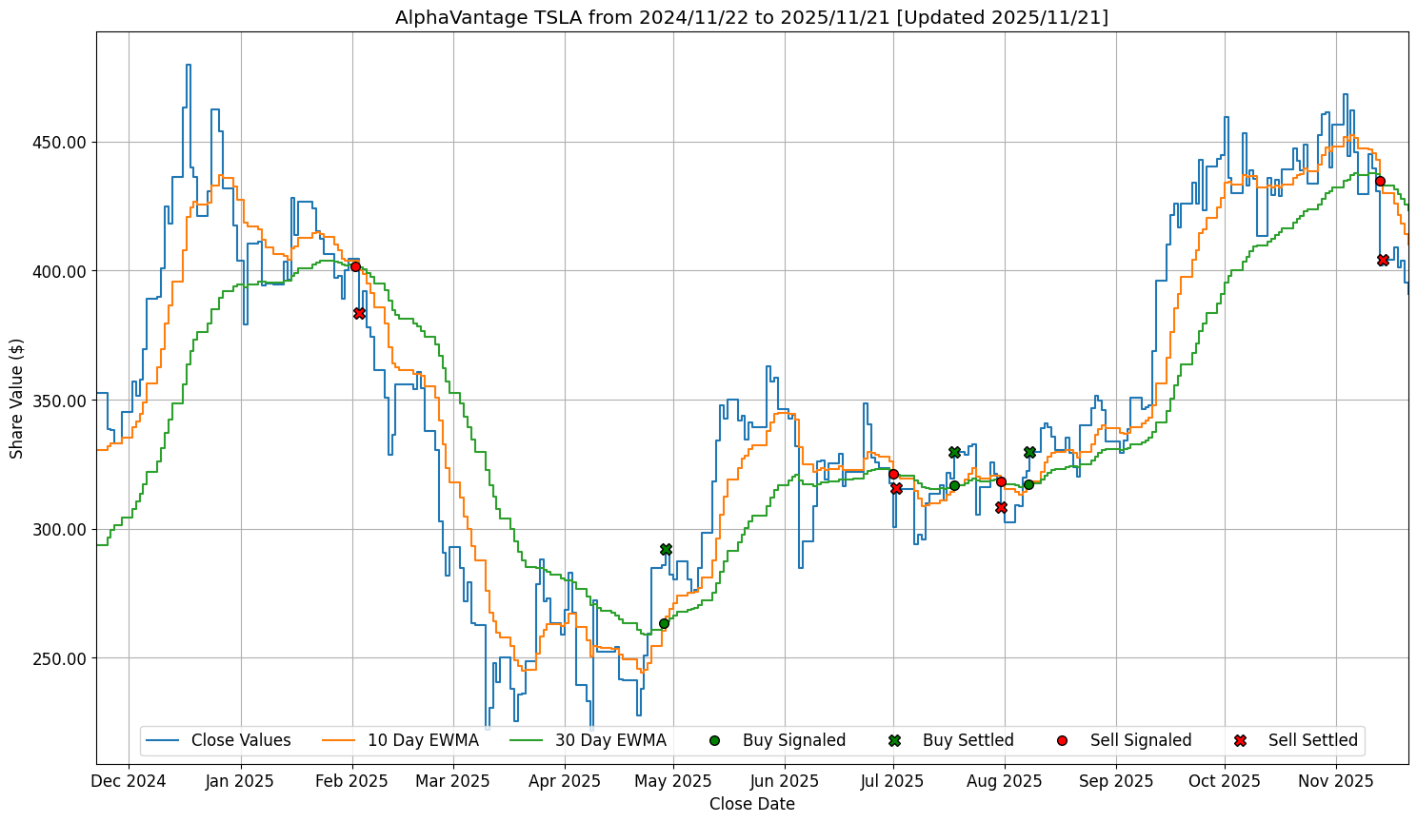
Task: Select the November 2025 Sell Signaled red dot
Action: tap(1380, 181)
